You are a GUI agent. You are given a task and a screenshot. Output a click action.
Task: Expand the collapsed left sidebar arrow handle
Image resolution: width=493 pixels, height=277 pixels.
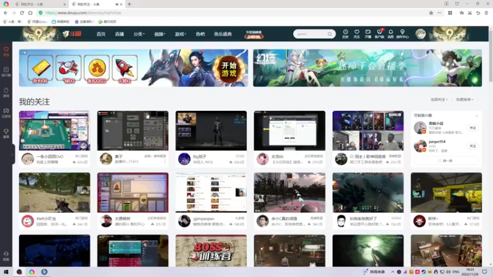(13, 155)
